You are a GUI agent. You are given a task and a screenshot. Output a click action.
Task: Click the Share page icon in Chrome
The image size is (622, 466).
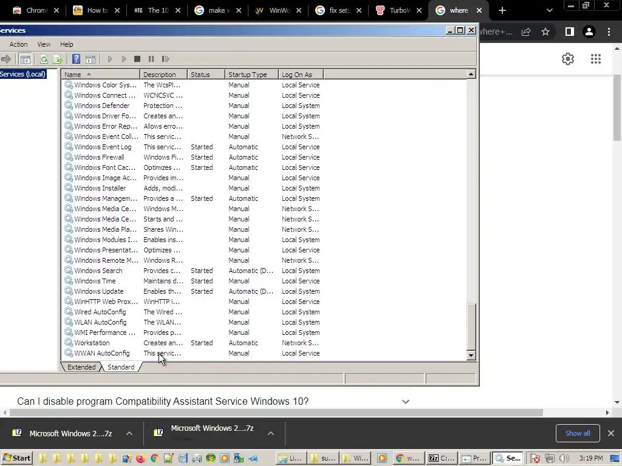tap(526, 32)
